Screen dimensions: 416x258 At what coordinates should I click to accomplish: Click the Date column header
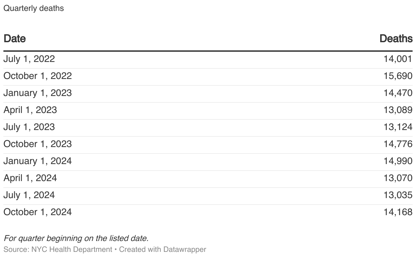15,38
